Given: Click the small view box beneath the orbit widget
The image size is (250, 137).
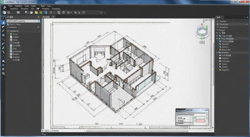Looking at the screenshot, I should [x=202, y=42].
